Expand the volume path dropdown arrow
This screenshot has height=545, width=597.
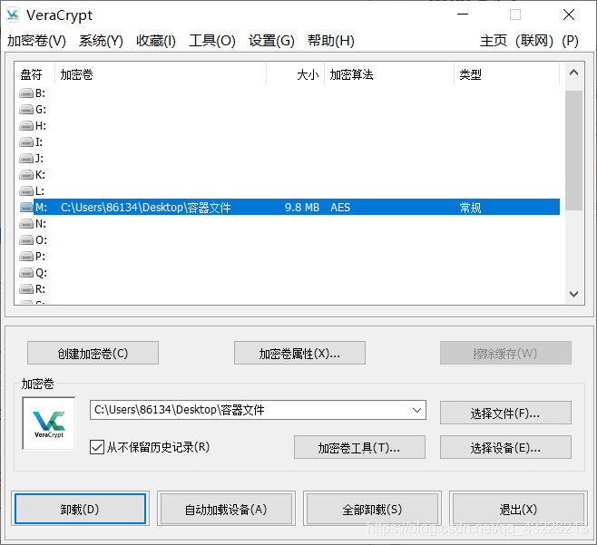pos(416,410)
